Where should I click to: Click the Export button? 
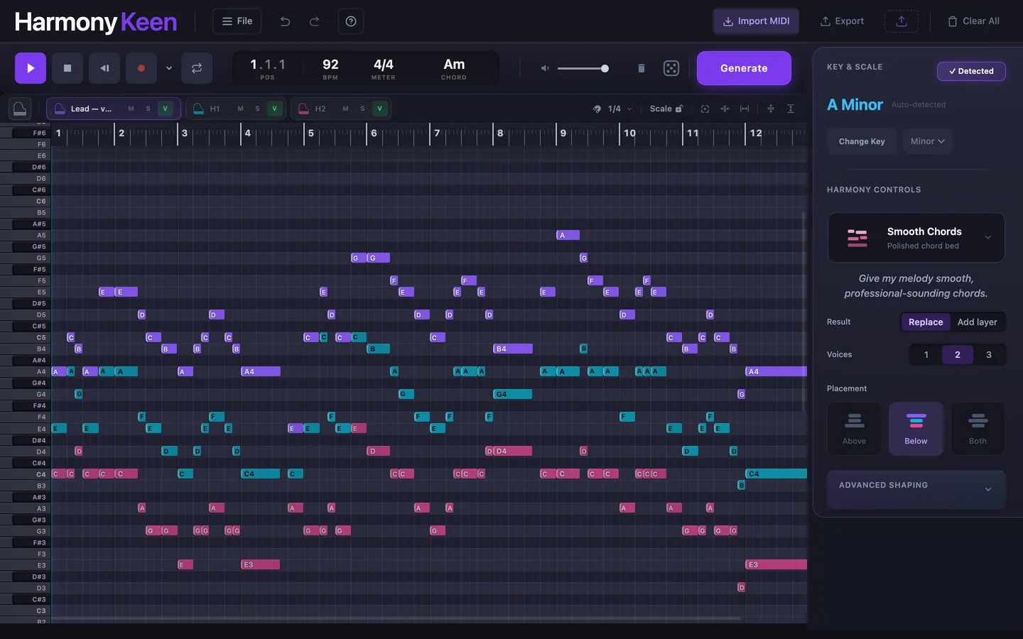[x=842, y=21]
